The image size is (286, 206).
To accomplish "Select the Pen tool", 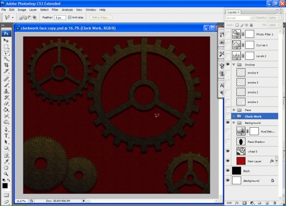I will point(6,130).
